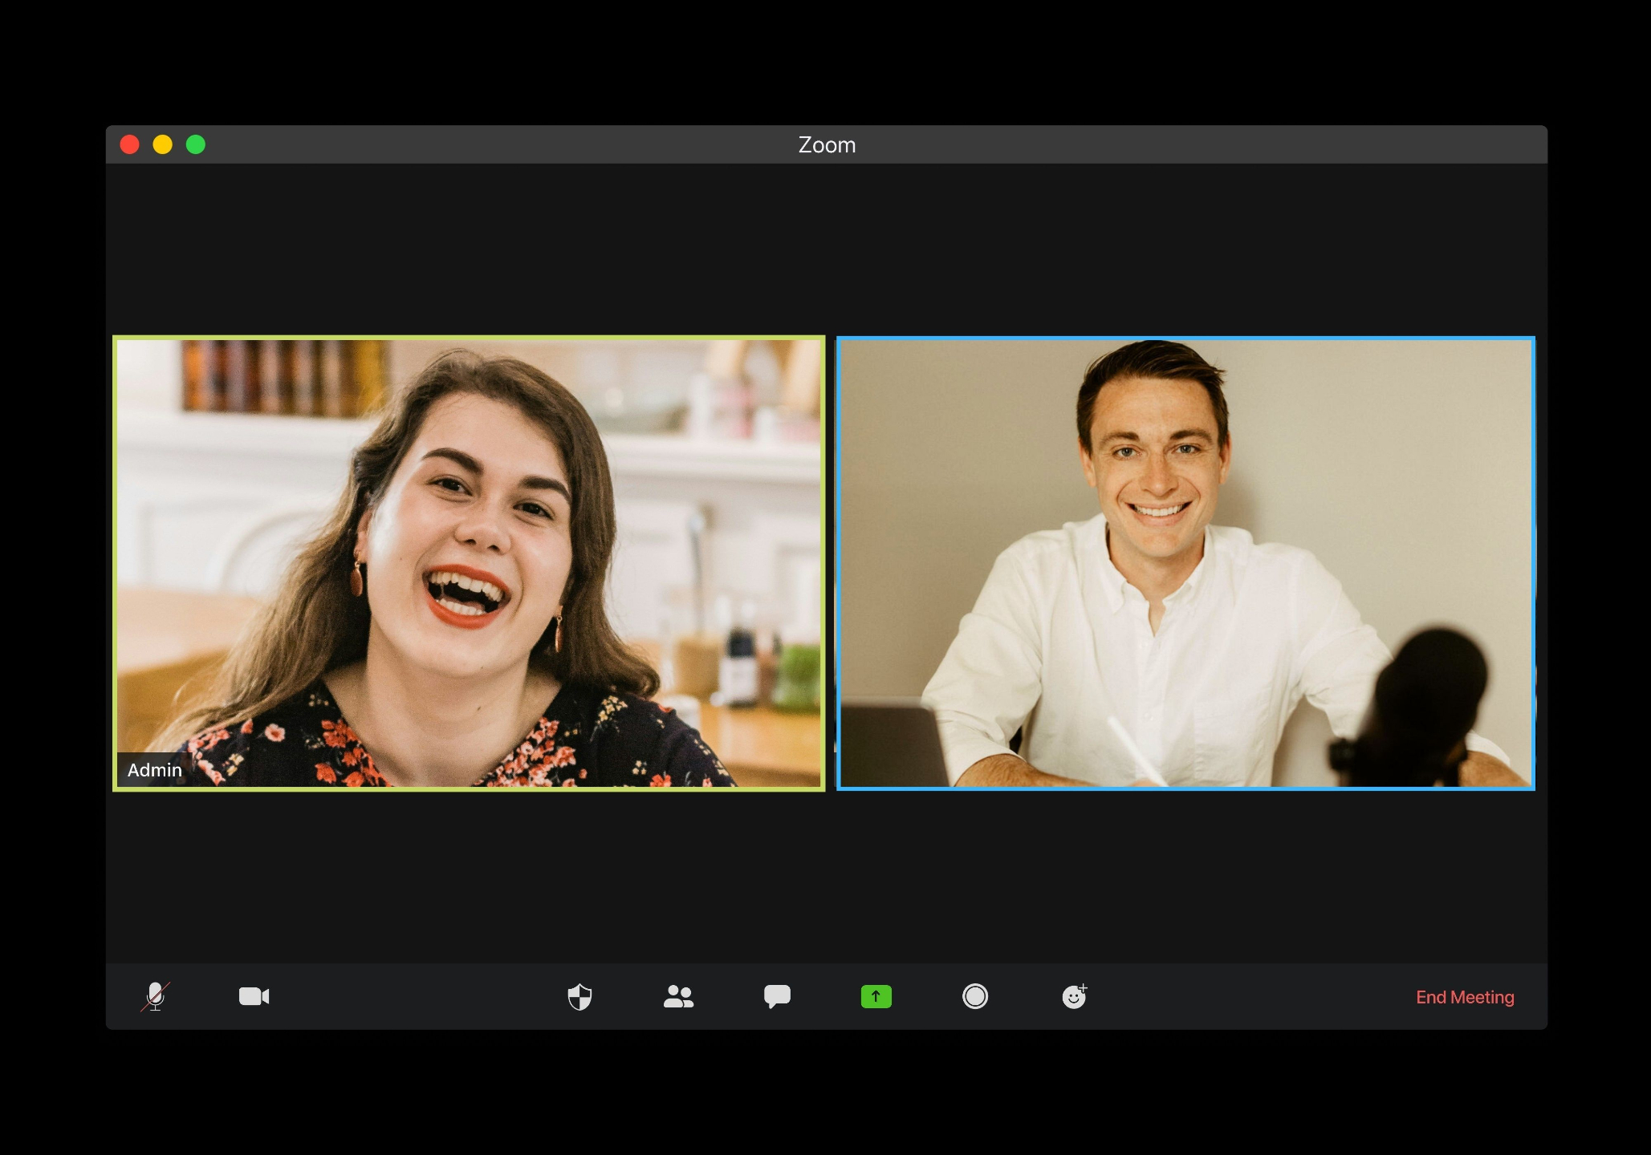Click the red End Meeting button

1464,997
